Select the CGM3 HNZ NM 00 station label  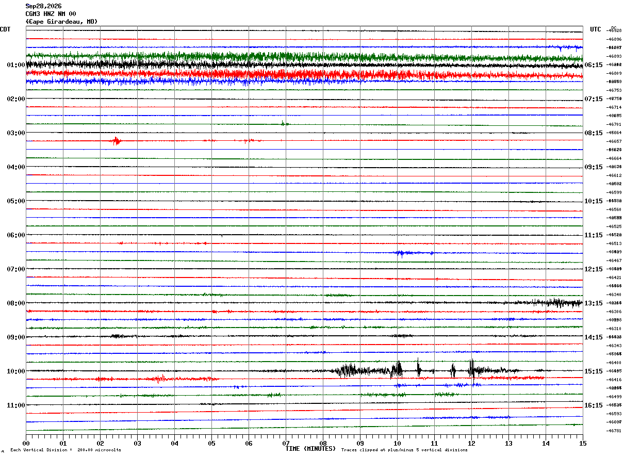[51, 14]
